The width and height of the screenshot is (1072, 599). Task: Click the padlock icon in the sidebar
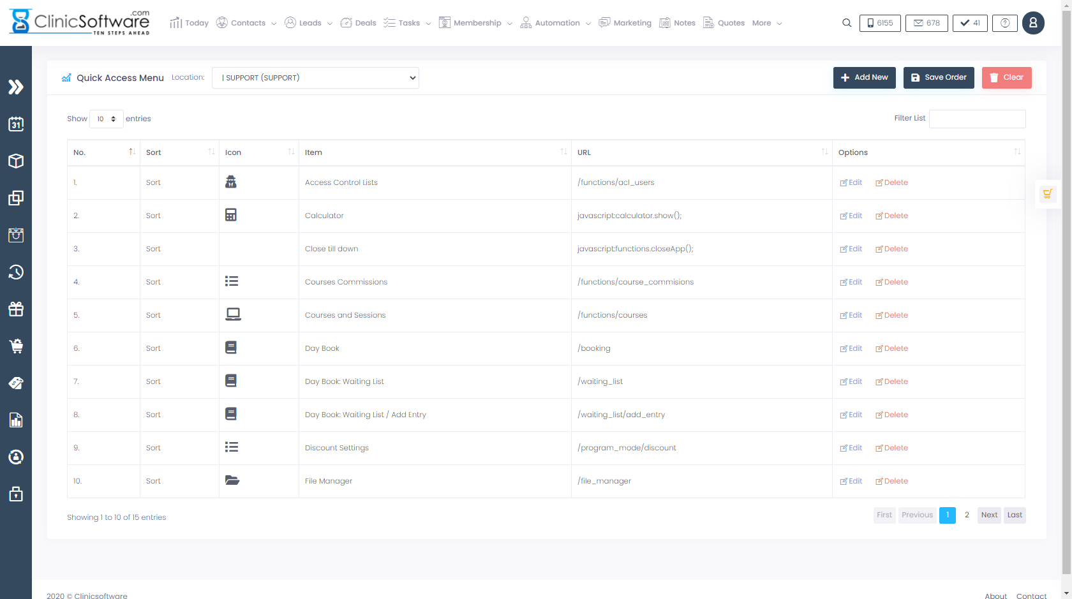(16, 494)
